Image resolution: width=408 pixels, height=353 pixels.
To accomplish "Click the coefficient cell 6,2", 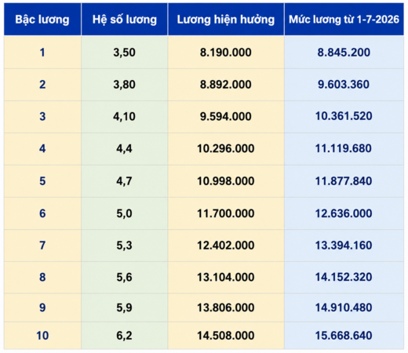I will coord(125,336).
